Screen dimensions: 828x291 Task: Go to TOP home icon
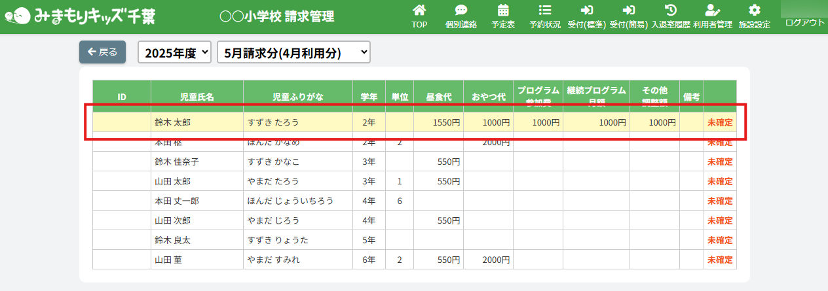click(419, 10)
